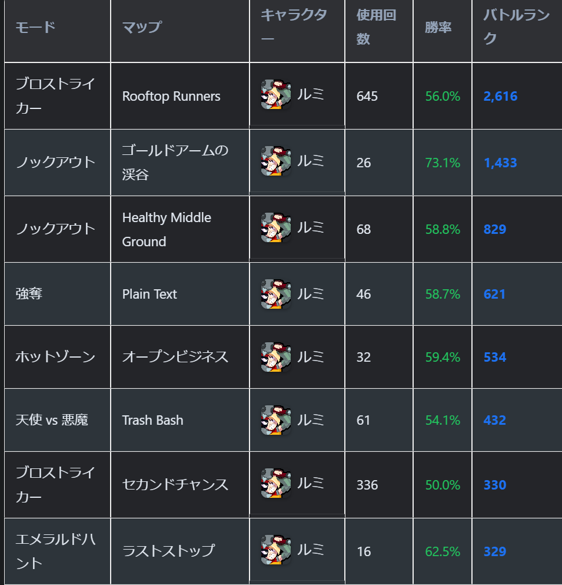
Task: Click ルミ icon in ラストストップ row
Action: pyautogui.click(x=276, y=550)
